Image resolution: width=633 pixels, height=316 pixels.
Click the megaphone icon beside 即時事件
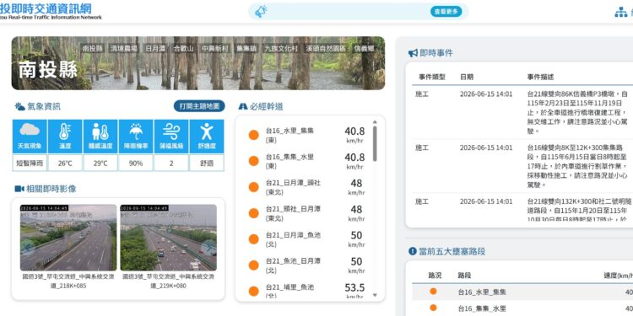tap(413, 53)
